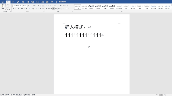The width and height of the screenshot is (172, 96).
Task: Expand the Font dialog launcher
Action: click(44, 11)
